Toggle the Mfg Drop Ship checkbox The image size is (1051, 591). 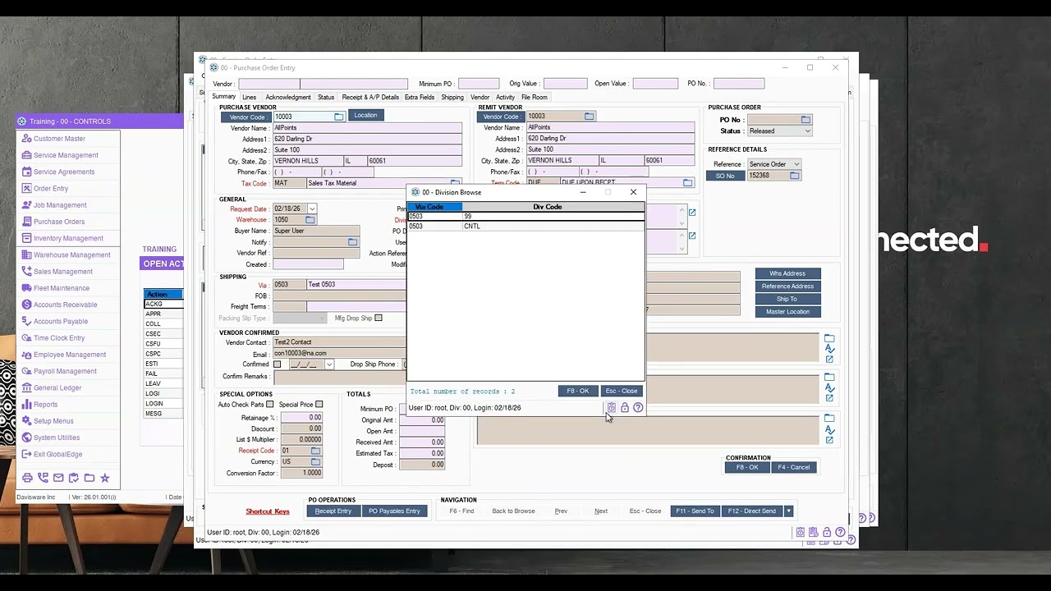[379, 318]
